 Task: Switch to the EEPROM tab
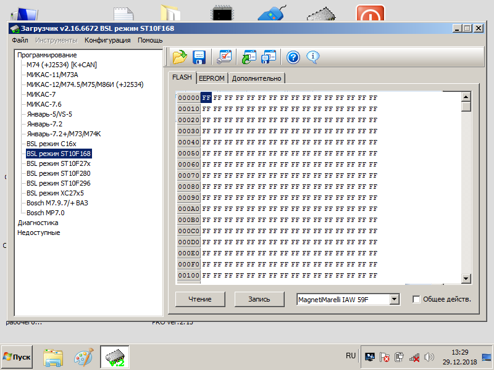point(212,78)
